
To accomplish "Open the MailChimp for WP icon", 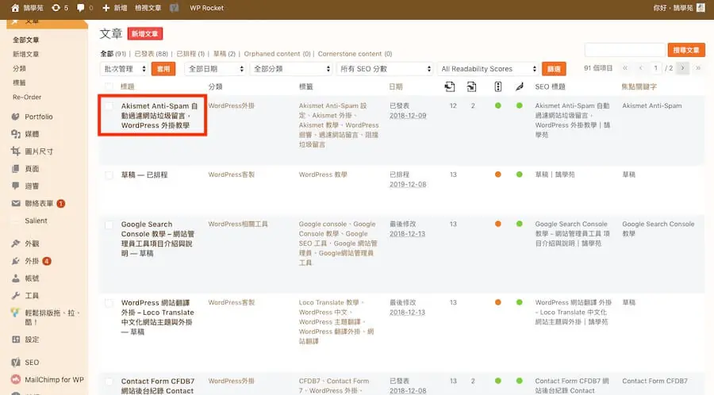I will 16,379.
